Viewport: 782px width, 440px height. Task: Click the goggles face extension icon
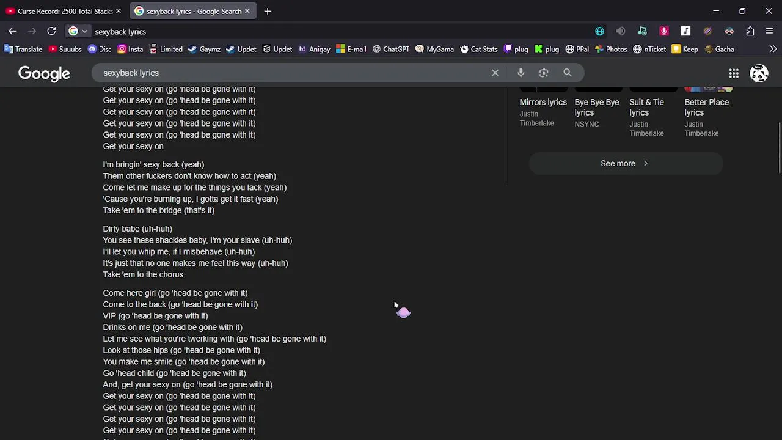click(729, 31)
